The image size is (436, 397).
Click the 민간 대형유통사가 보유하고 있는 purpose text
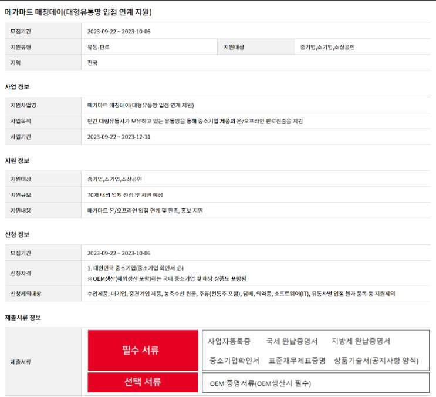click(x=195, y=121)
